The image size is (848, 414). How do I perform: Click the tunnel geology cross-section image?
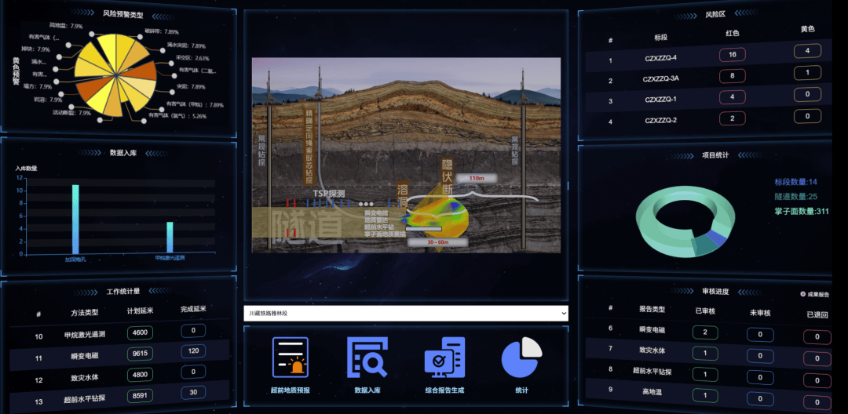tap(406, 155)
